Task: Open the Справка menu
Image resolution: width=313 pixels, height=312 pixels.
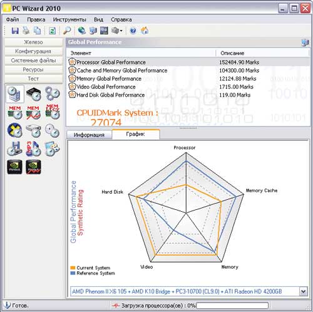Action: tap(121, 19)
